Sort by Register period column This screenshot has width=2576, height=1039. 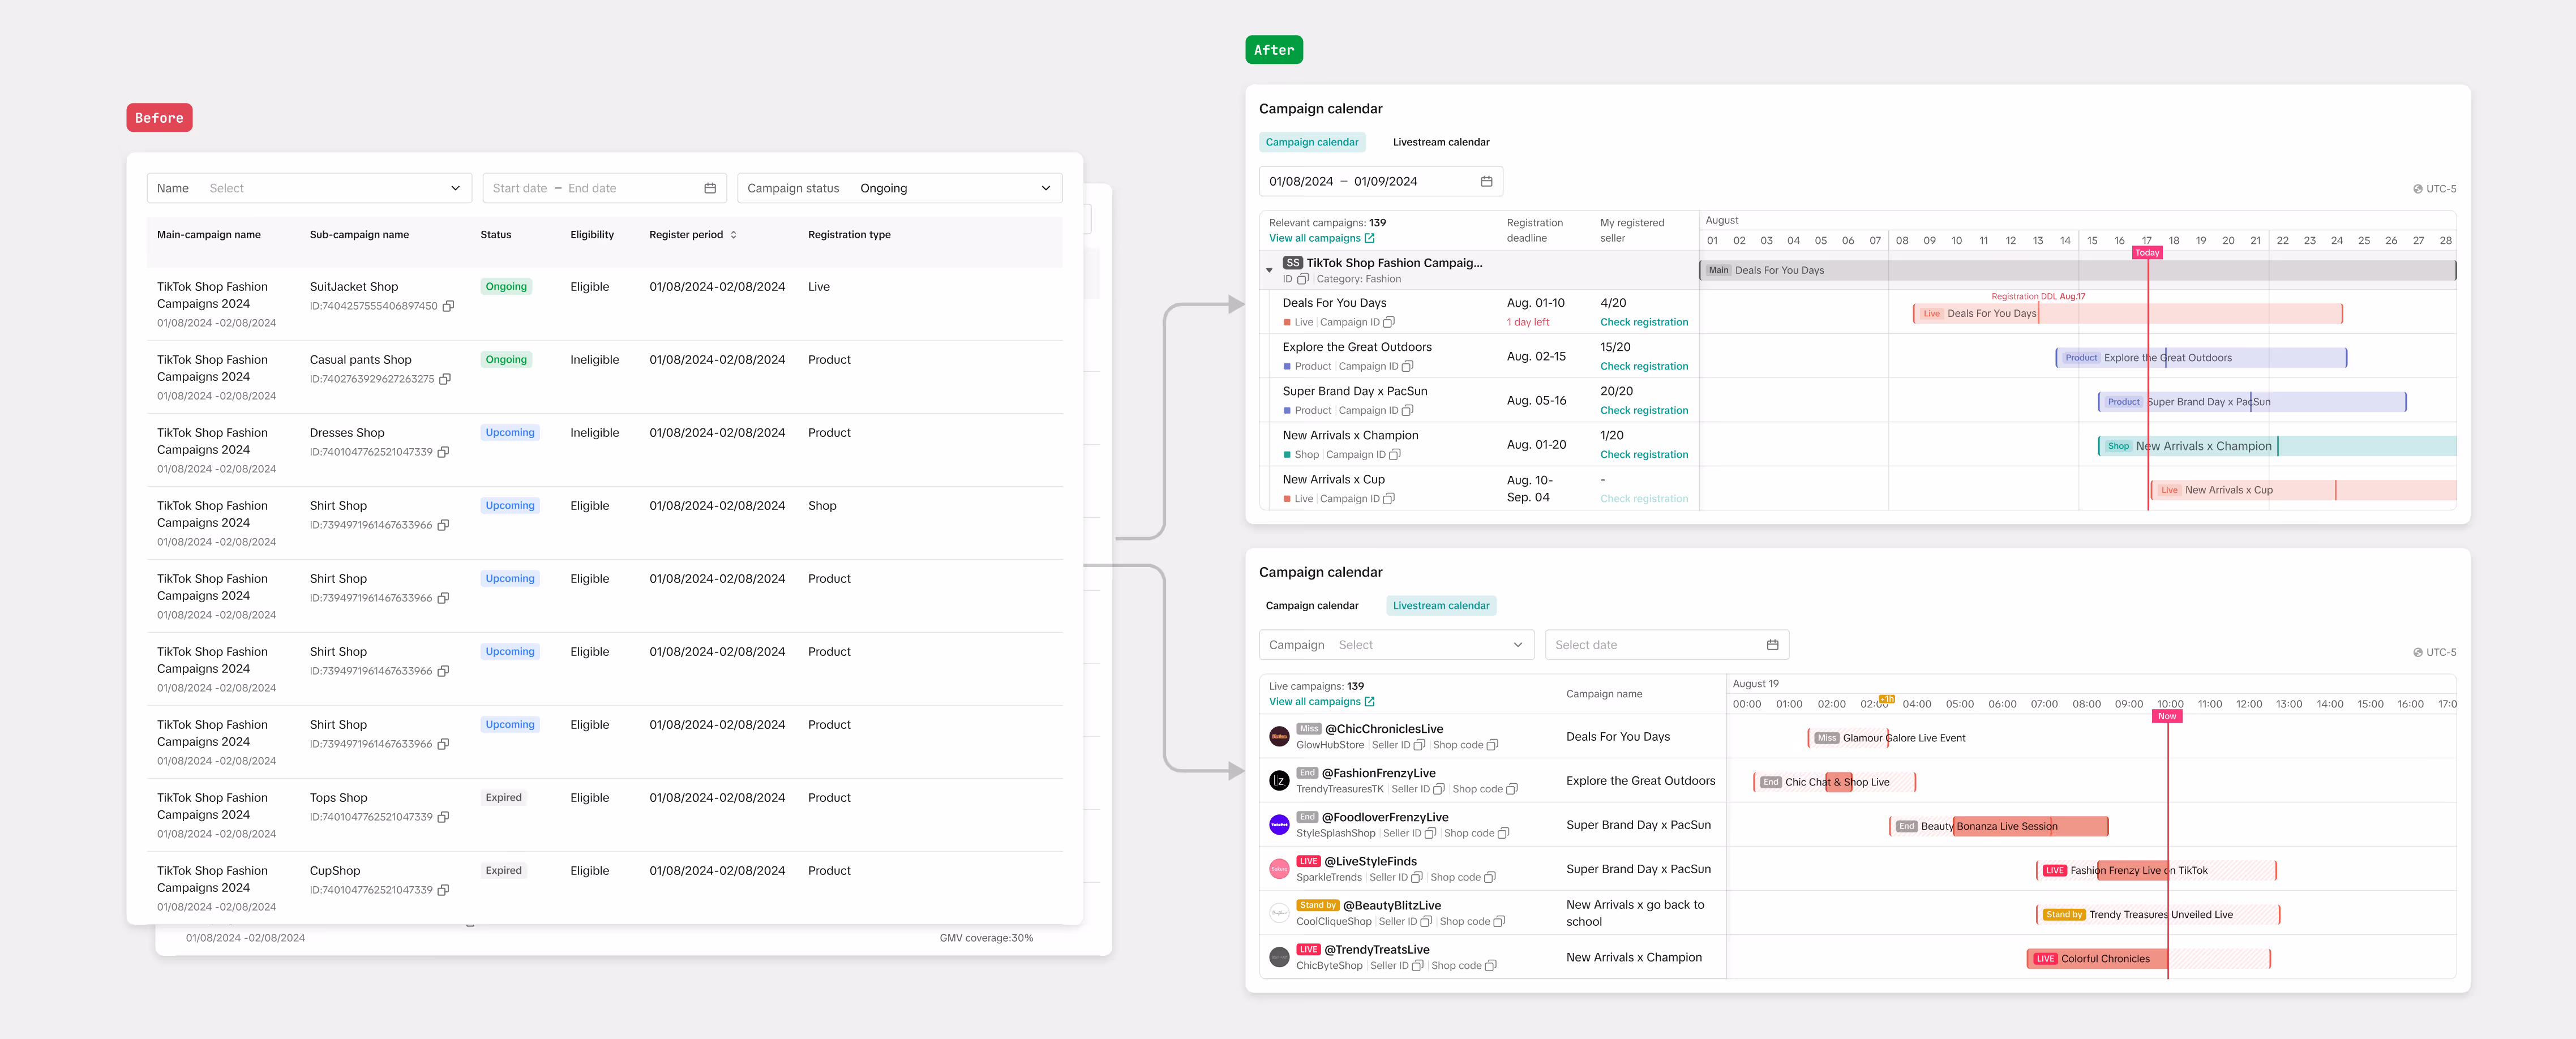tap(733, 235)
